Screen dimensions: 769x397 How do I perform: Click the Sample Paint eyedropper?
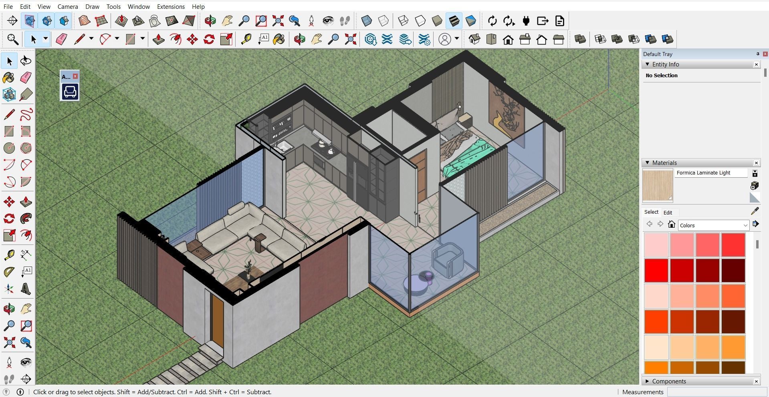pos(755,211)
